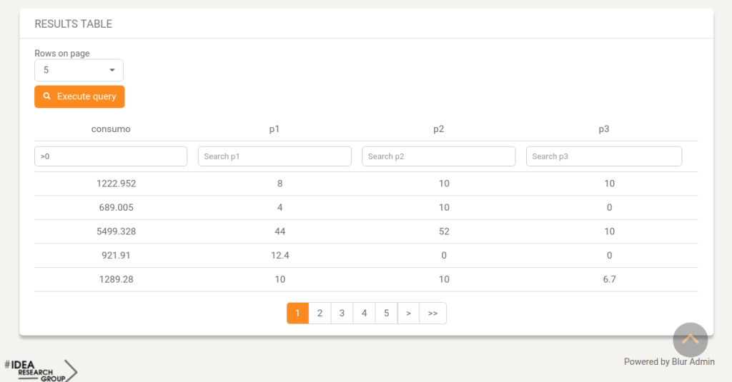Click the consumo filter input field

pyautogui.click(x=111, y=156)
